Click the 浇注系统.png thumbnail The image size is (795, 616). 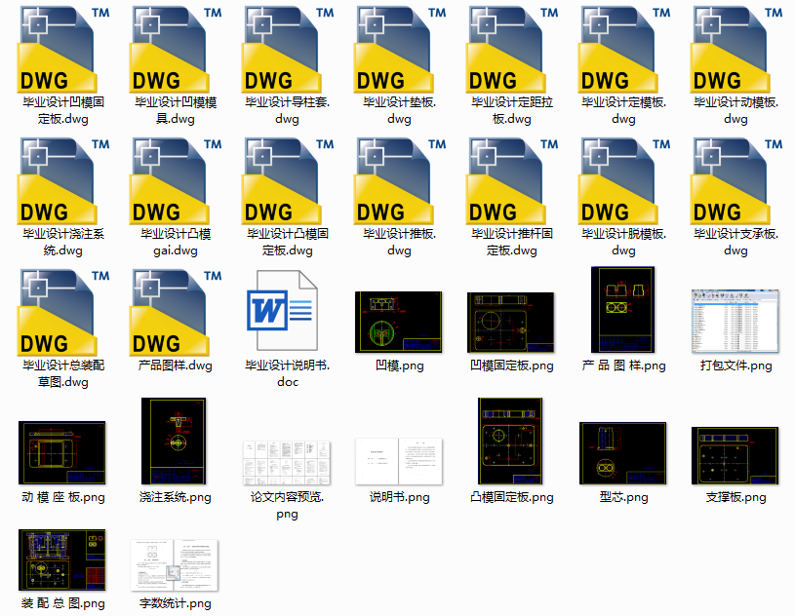pos(174,442)
